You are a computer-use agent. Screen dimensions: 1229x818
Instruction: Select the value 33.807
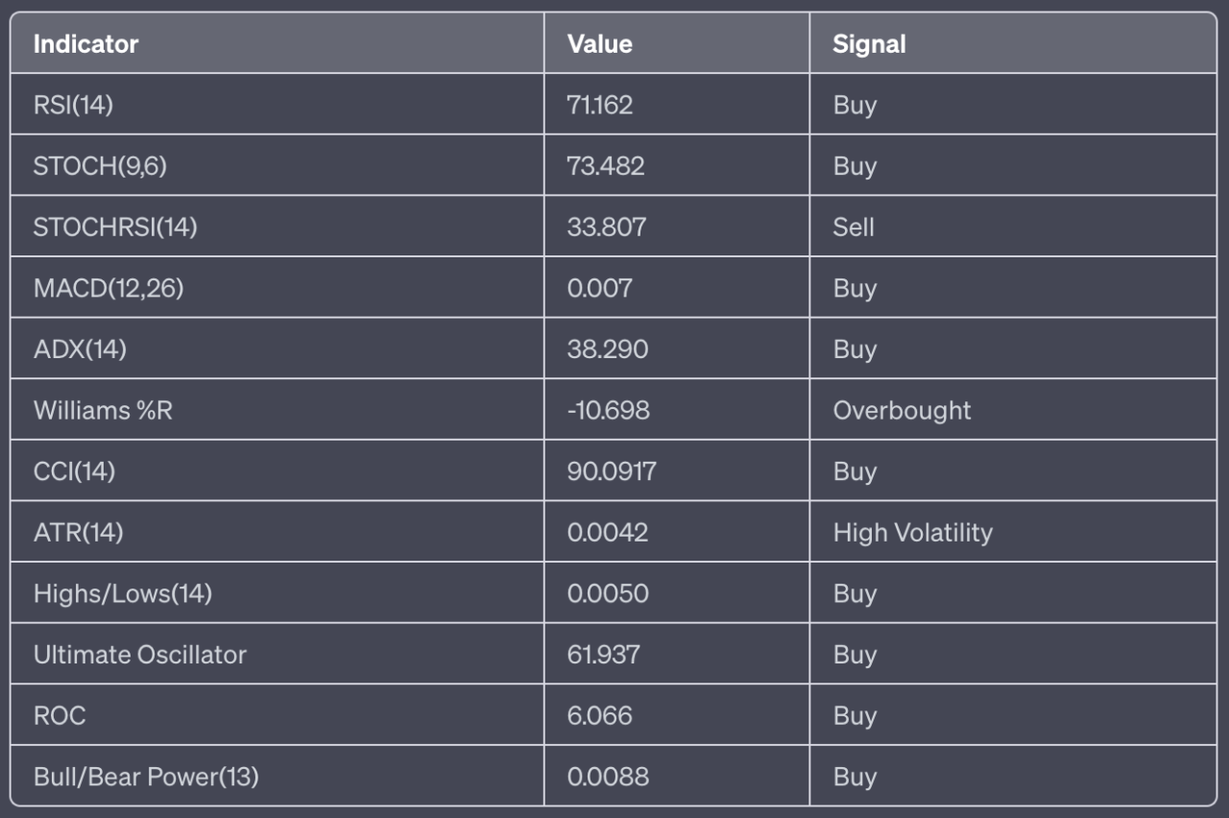(x=607, y=228)
